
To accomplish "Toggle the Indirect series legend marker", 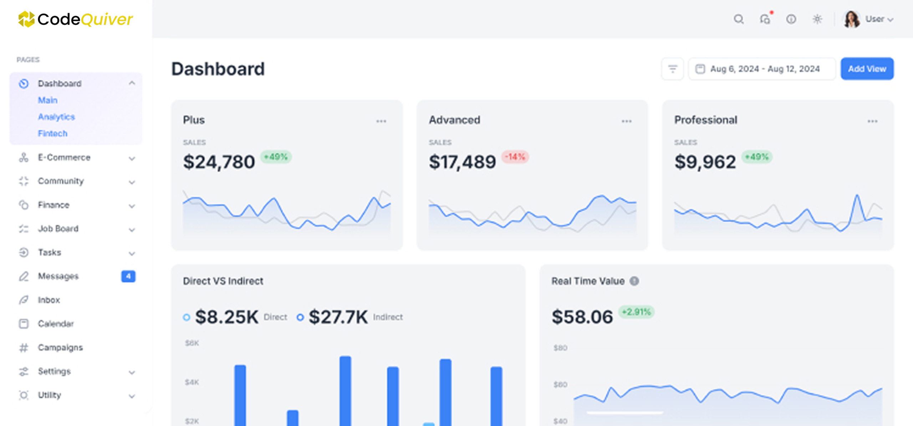I will [x=300, y=317].
